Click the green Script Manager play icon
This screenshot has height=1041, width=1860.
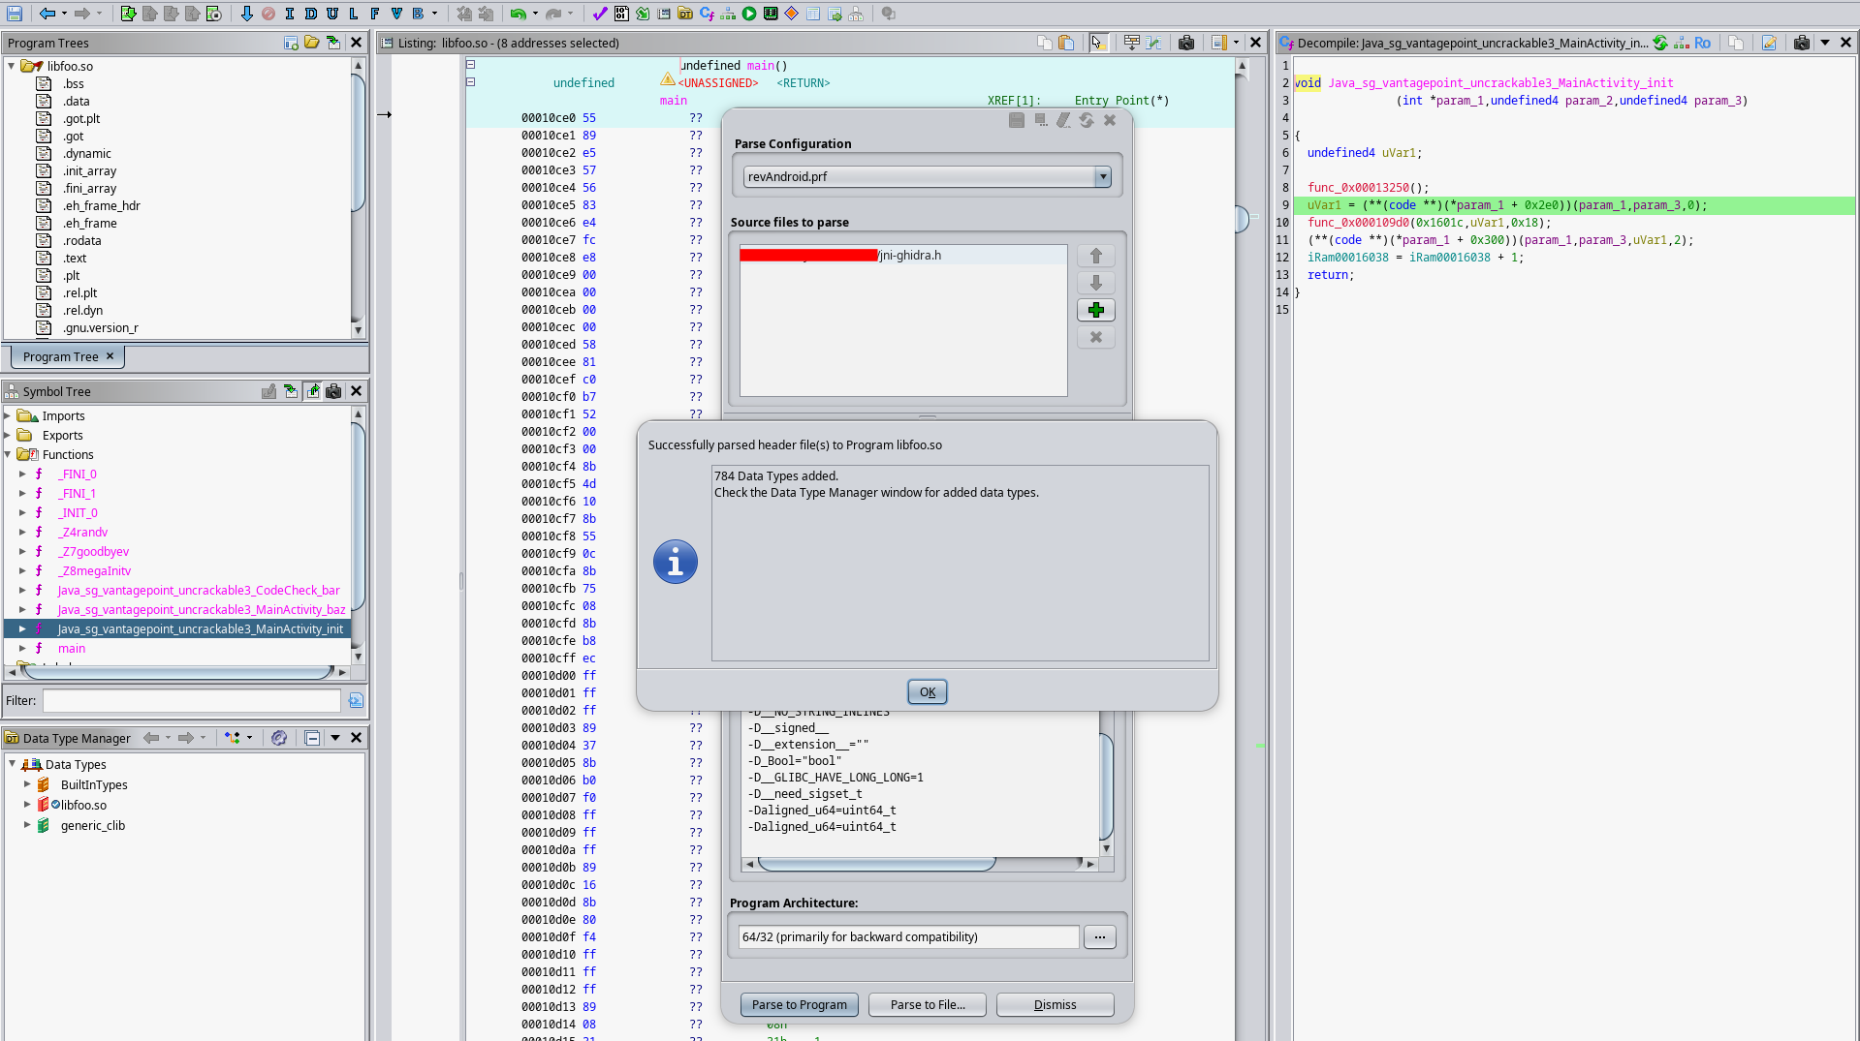749,14
